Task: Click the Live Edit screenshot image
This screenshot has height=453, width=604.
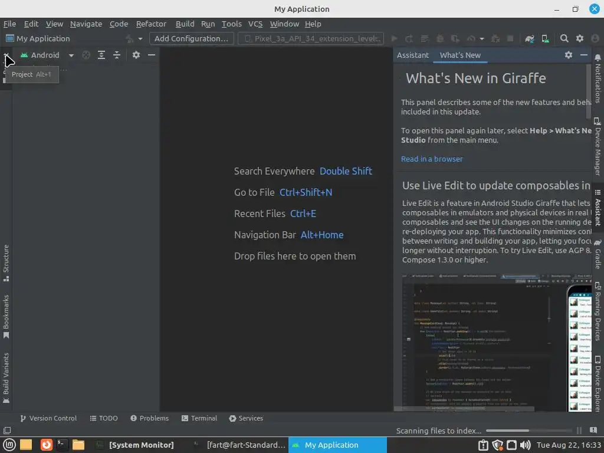Action: click(x=497, y=343)
